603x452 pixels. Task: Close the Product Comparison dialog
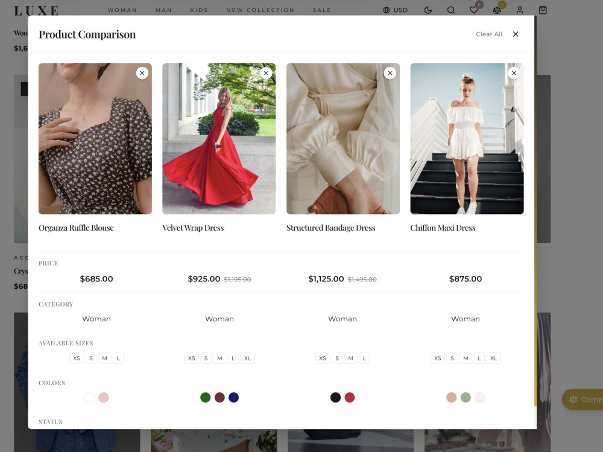[516, 34]
